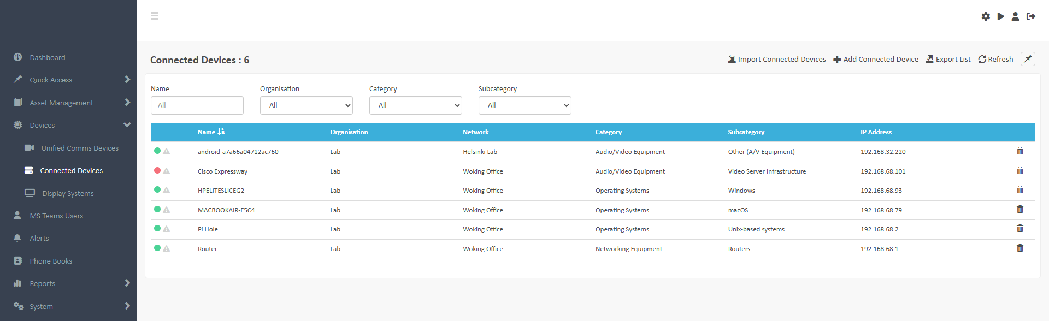Screen dimensions: 1049x321
Task: Click warning triangle for HPELITESLICEG2 row
Action: (x=167, y=190)
